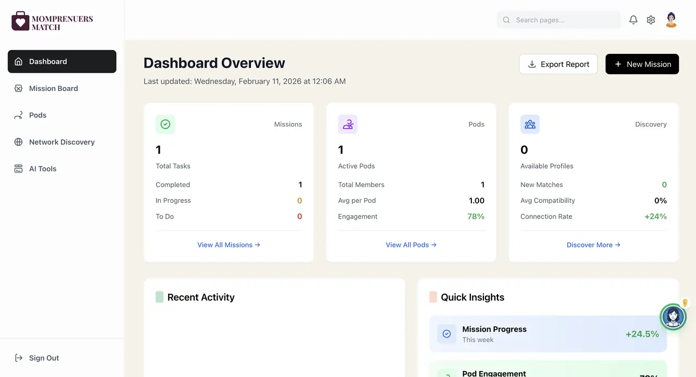696x377 pixels.
Task: Click the Network Discovery globe icon
Action: pos(18,142)
